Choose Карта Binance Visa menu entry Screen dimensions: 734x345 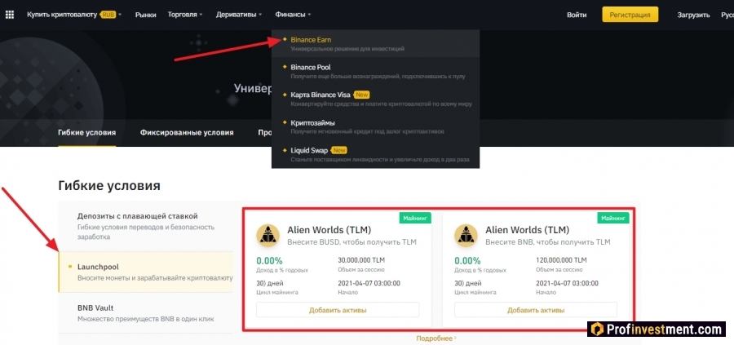point(375,100)
